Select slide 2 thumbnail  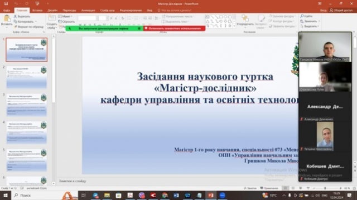[x=27, y=77]
